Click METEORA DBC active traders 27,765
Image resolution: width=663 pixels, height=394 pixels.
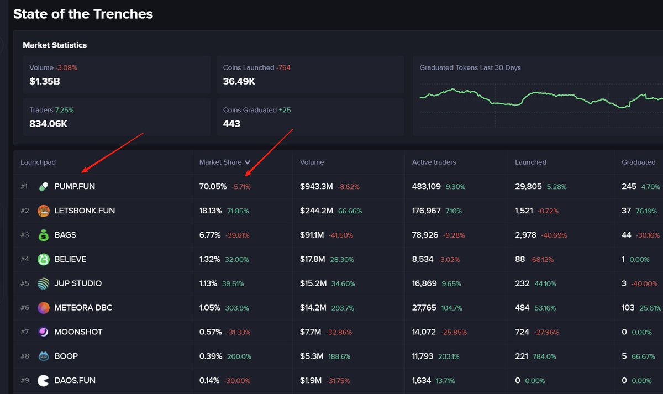[x=424, y=308]
